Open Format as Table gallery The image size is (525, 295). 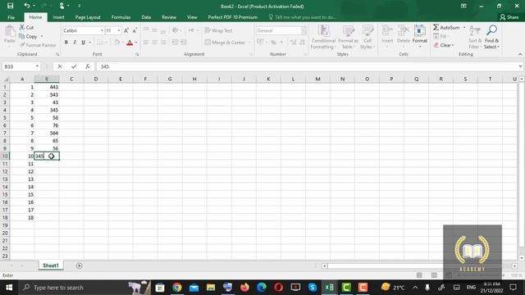tap(348, 37)
